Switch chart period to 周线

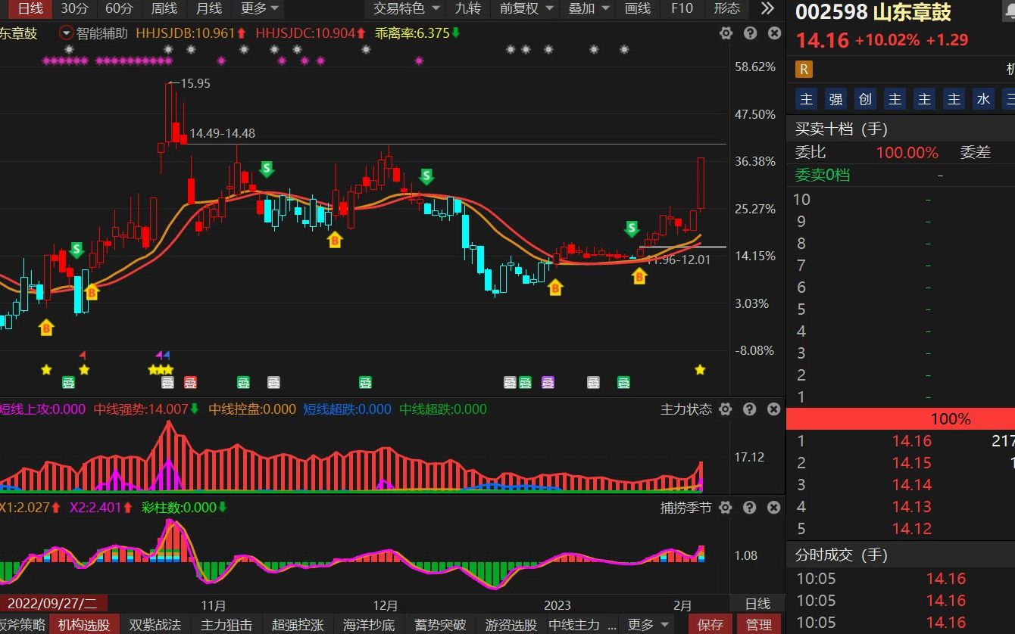click(164, 8)
